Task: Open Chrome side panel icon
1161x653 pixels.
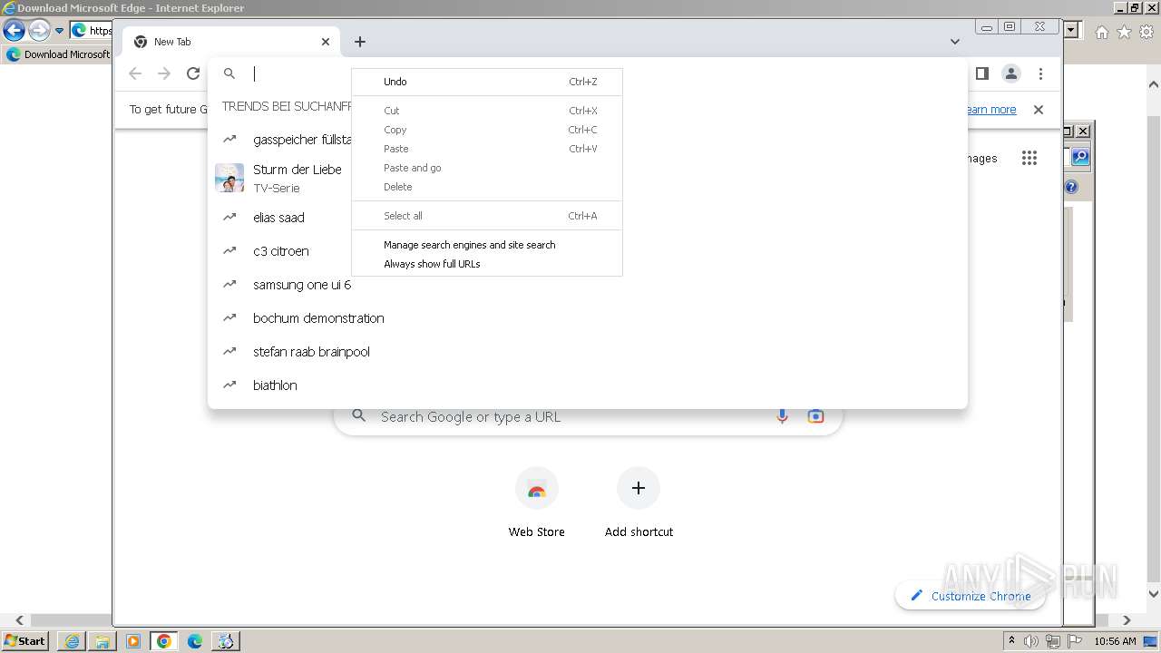Action: [981, 73]
